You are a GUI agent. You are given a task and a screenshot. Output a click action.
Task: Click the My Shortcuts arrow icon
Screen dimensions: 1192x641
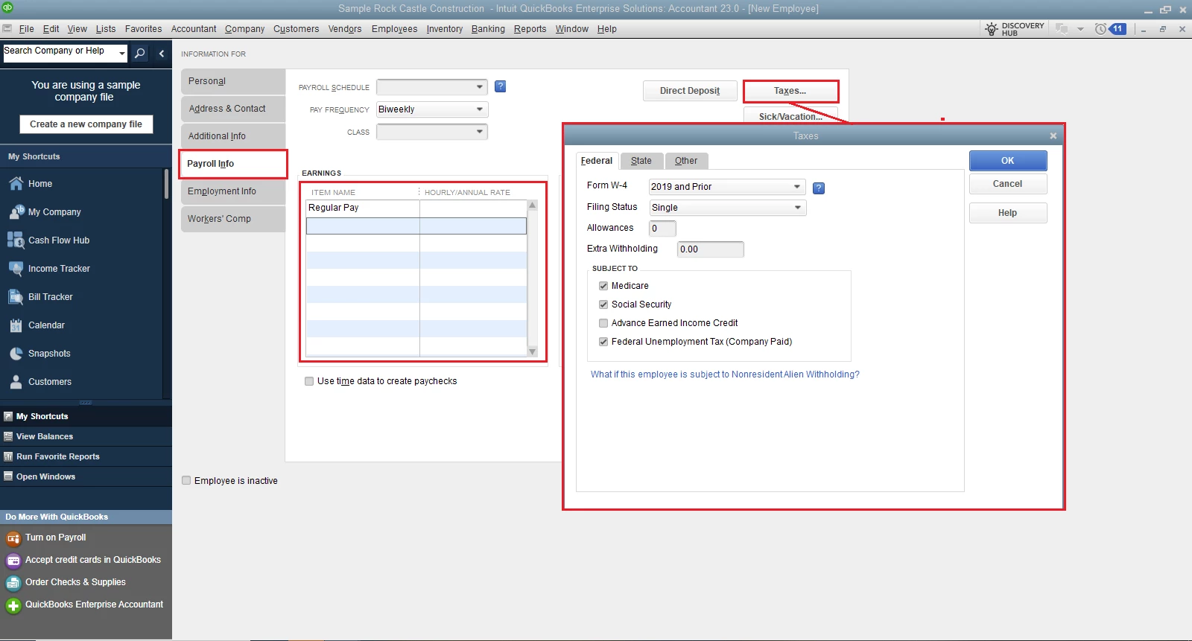(x=8, y=417)
